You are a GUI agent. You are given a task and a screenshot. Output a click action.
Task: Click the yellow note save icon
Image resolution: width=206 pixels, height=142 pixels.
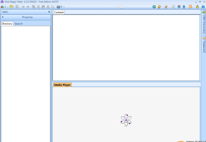tap(11, 7)
